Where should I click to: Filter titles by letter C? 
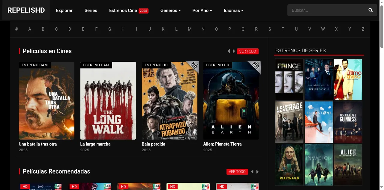tap(56, 29)
